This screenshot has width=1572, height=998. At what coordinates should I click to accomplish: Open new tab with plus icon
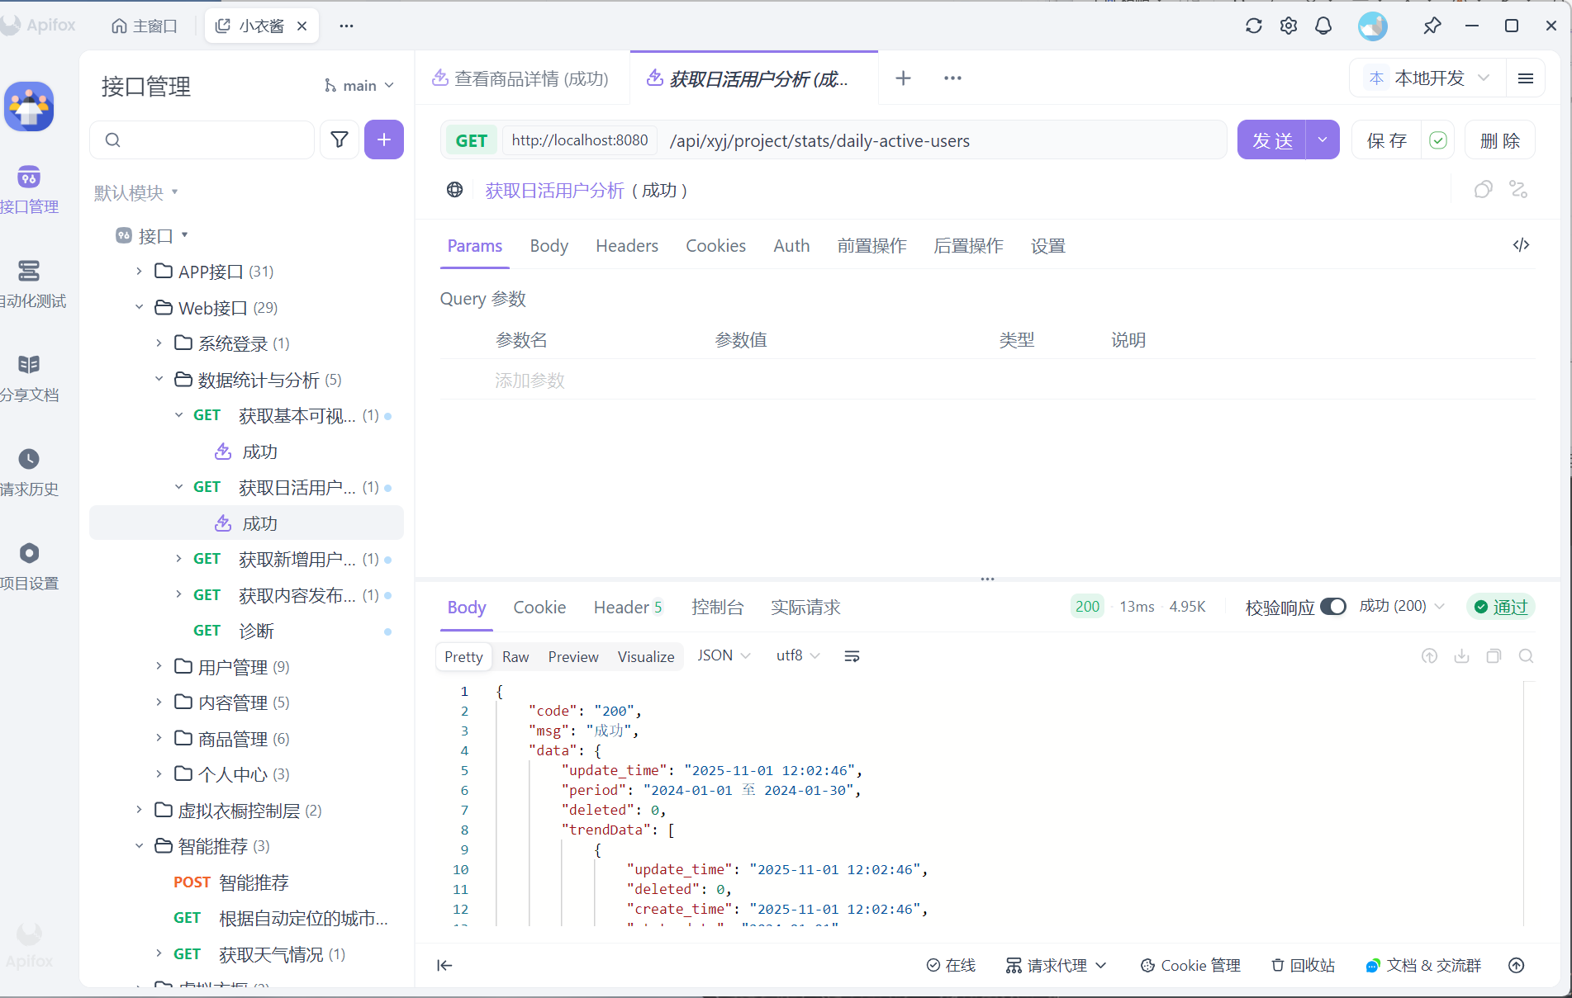click(904, 78)
